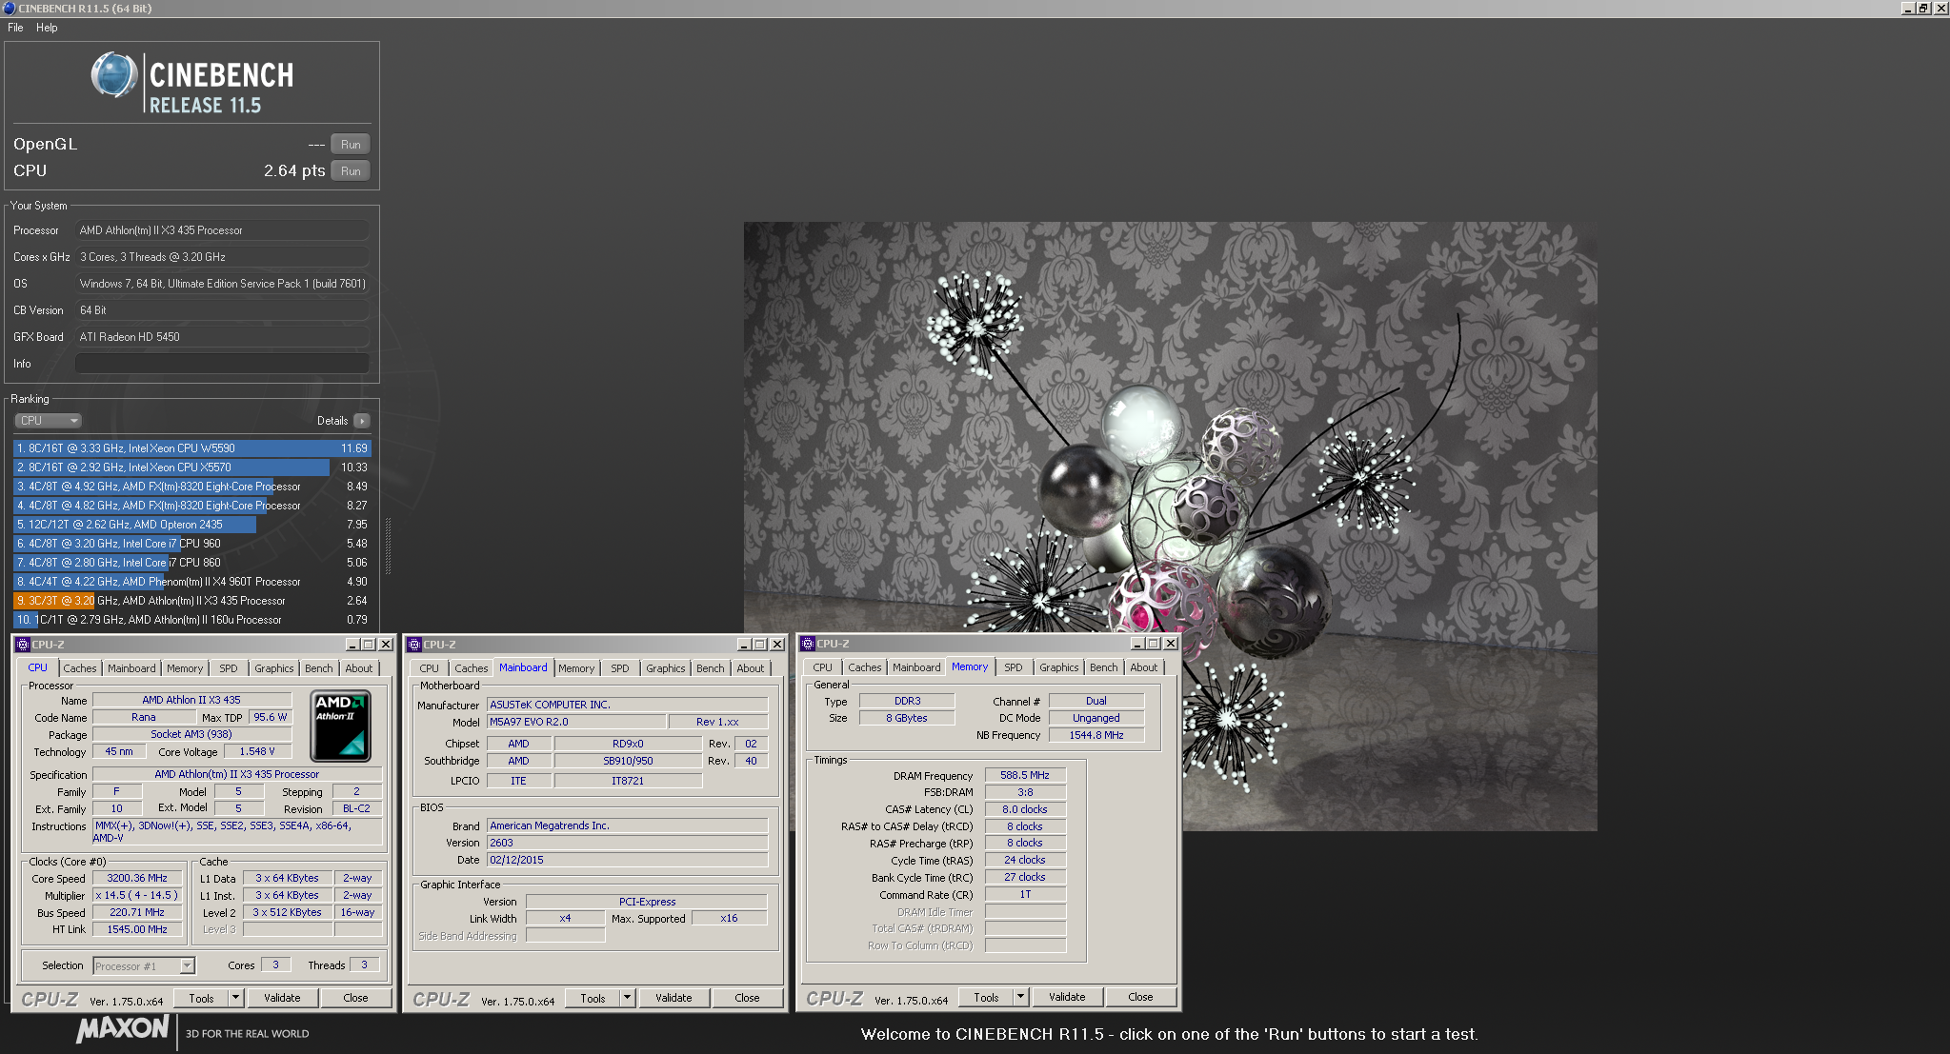1950x1054 pixels.
Task: Open Details arrow in the Ranking panel
Action: point(361,421)
